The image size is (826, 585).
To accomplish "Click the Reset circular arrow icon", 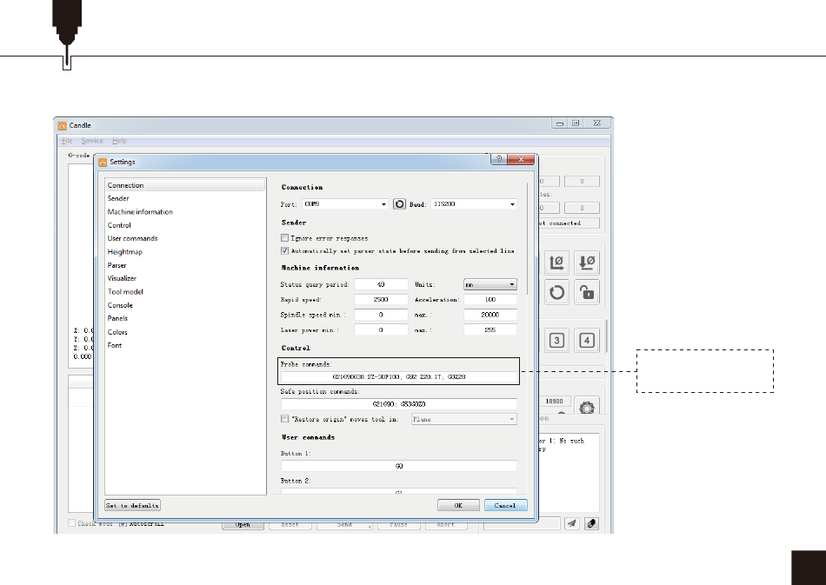I will (556, 292).
